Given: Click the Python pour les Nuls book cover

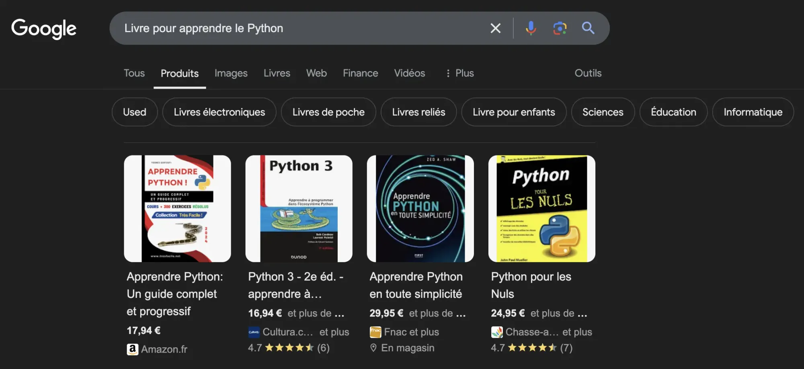Looking at the screenshot, I should (x=541, y=208).
